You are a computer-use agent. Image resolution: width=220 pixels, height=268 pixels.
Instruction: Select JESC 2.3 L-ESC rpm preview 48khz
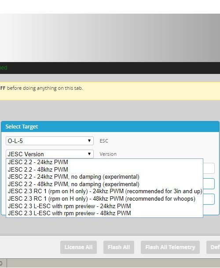[x=104, y=213]
